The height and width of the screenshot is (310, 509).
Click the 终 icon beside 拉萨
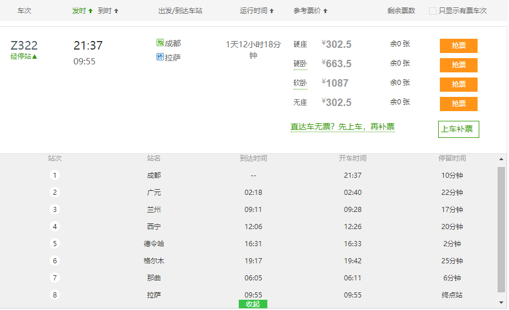(x=160, y=57)
